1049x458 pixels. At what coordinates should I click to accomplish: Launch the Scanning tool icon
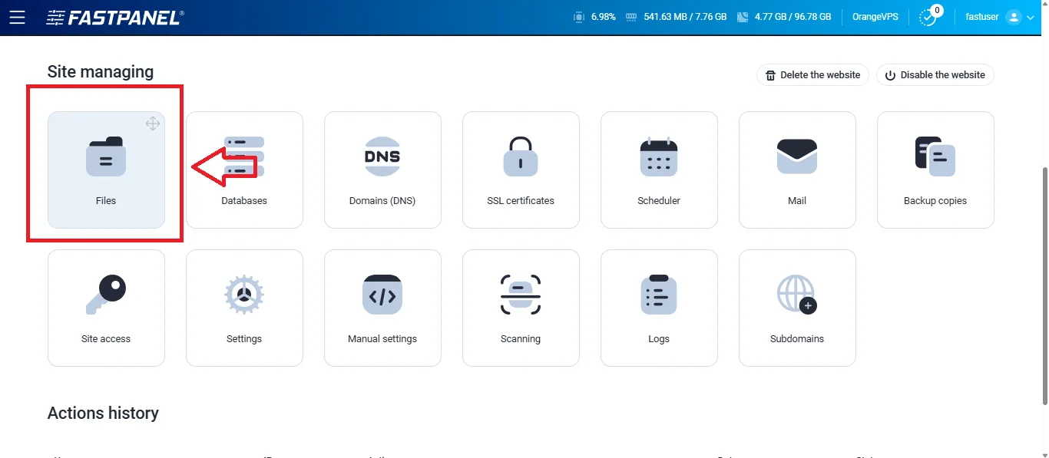tap(521, 294)
